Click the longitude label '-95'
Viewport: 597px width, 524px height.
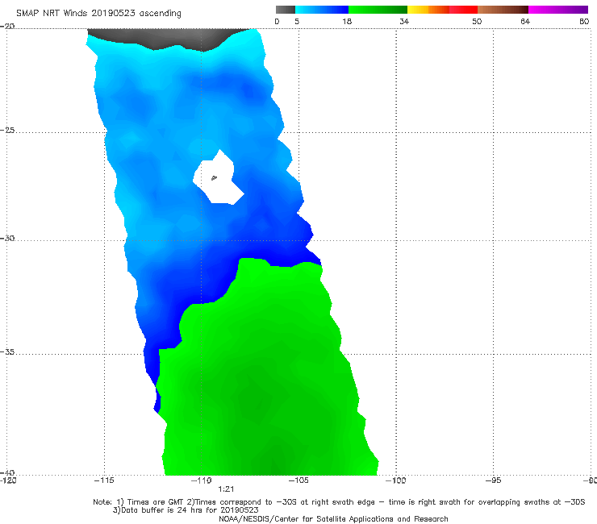pyautogui.click(x=493, y=480)
